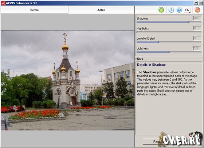Click the Highlights value field
Image resolution: width=204 pixels, height=148 pixels.
197,28
